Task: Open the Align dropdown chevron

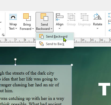Action: point(59,29)
